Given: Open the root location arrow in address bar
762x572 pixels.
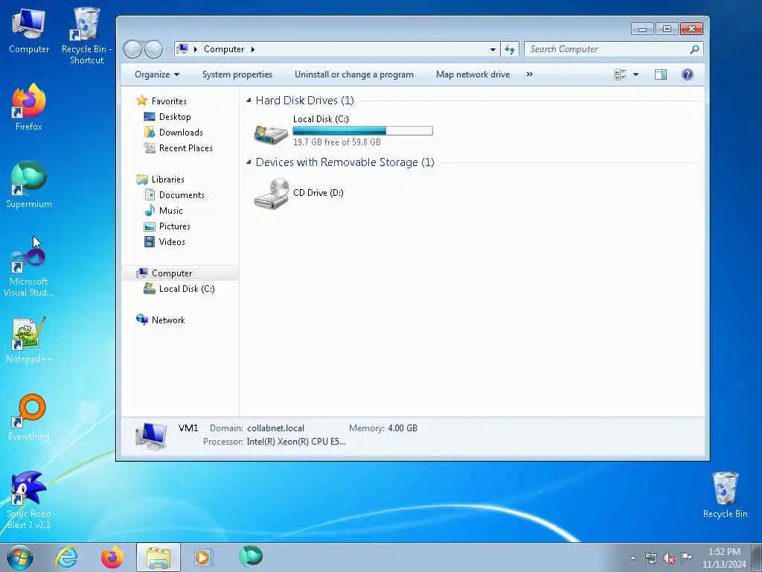Looking at the screenshot, I should (196, 49).
